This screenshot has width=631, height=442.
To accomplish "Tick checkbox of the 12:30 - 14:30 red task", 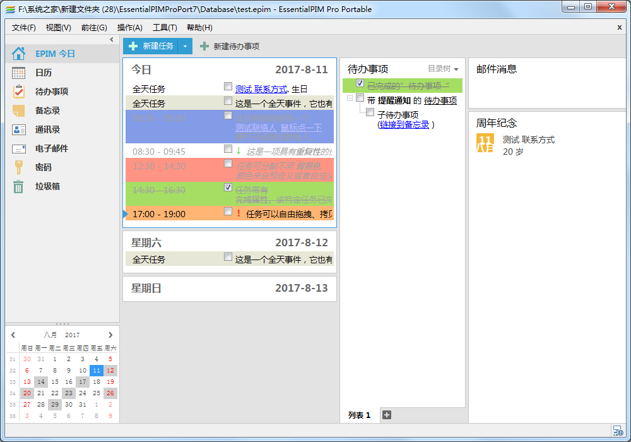I will click(x=228, y=164).
